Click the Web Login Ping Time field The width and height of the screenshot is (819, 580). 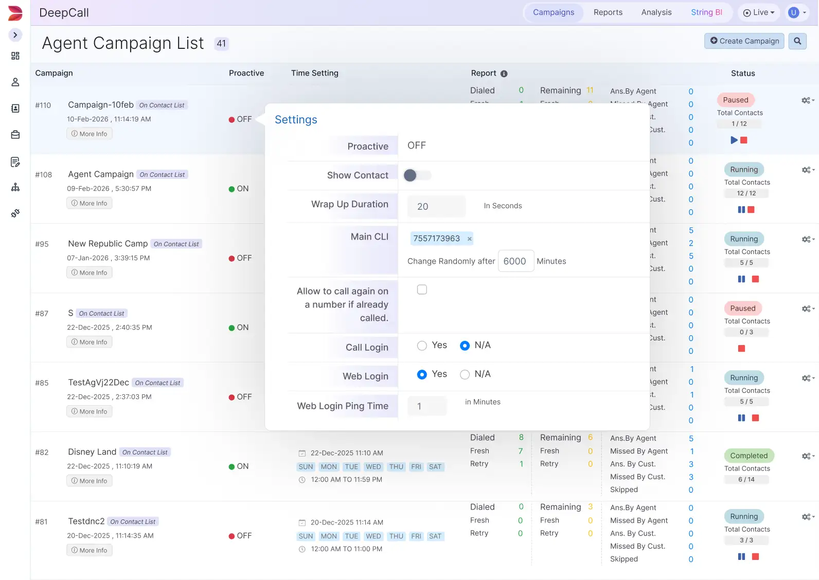click(x=427, y=406)
